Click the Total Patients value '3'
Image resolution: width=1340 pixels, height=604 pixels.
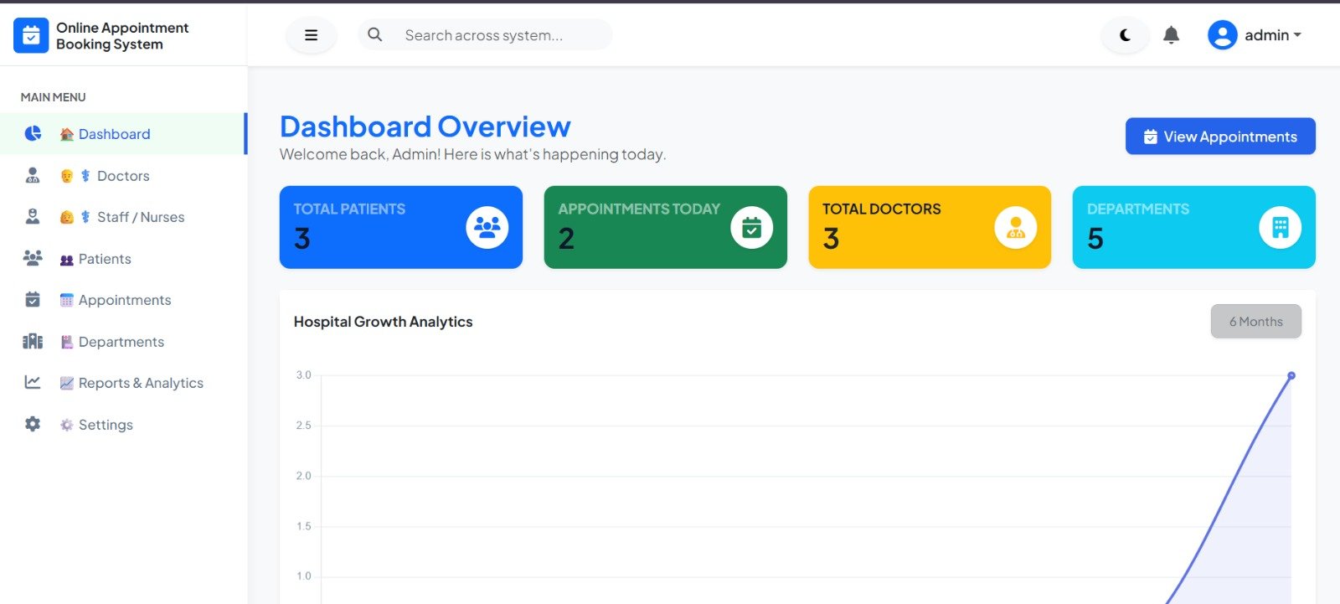click(x=302, y=239)
